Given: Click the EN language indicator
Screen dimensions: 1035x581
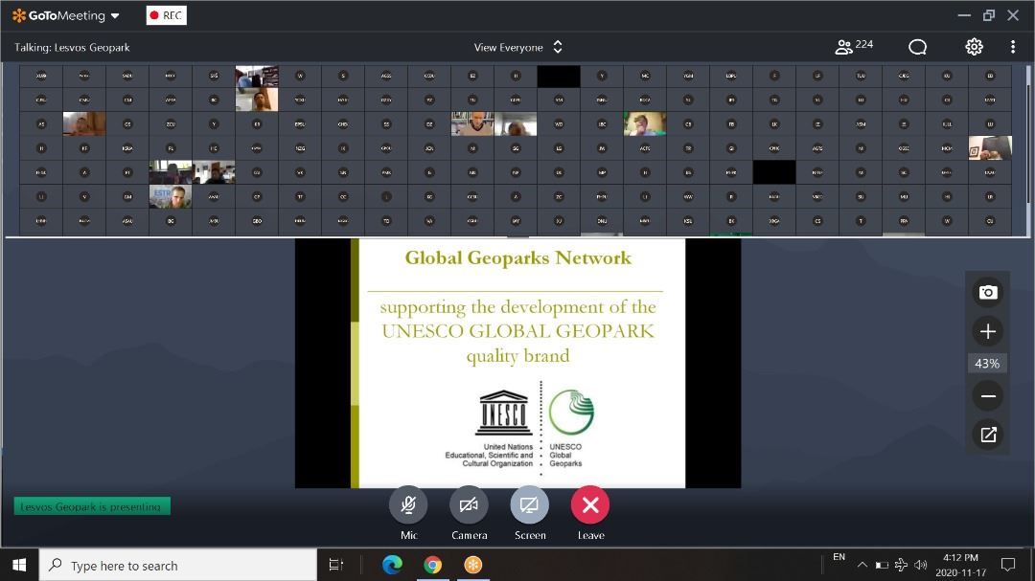Looking at the screenshot, I should [x=839, y=557].
